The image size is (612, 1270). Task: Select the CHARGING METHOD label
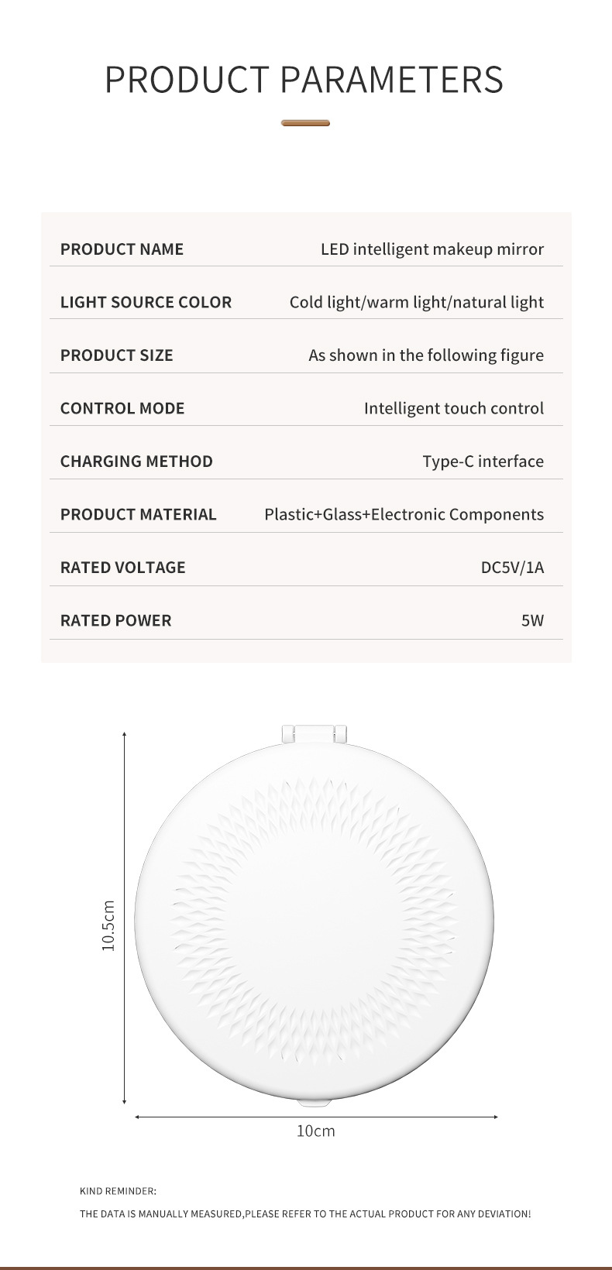pyautogui.click(x=136, y=462)
